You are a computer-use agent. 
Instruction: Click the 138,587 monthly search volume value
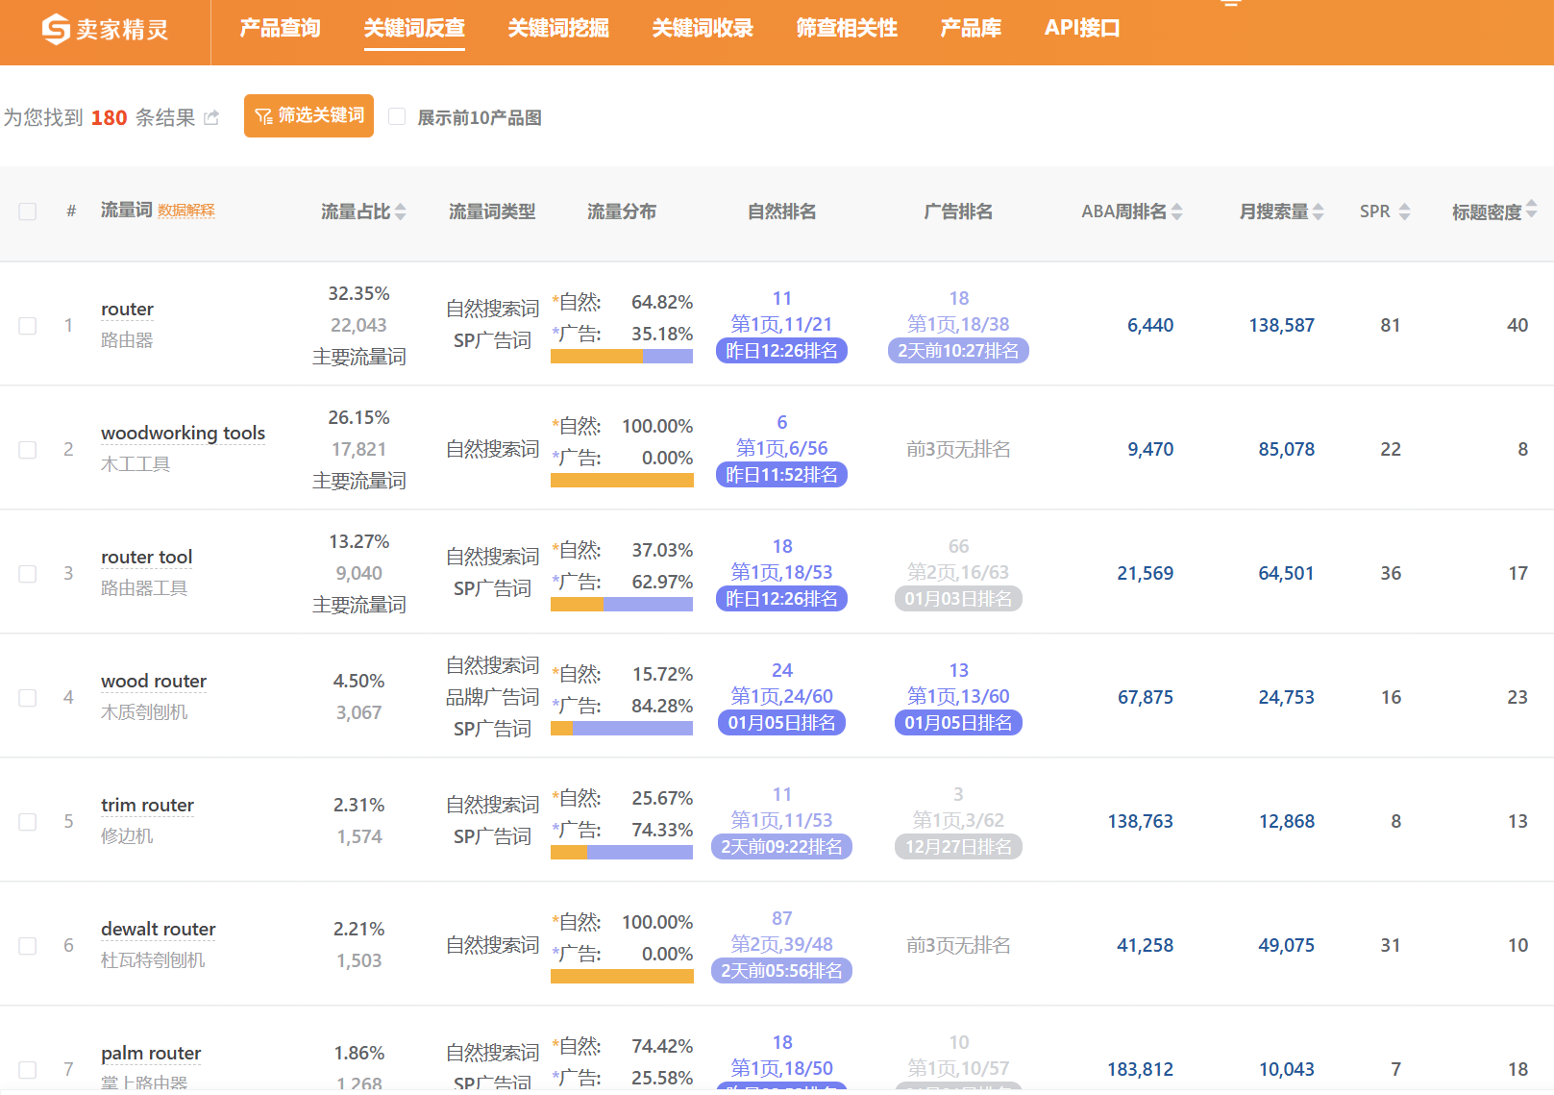coord(1281,326)
